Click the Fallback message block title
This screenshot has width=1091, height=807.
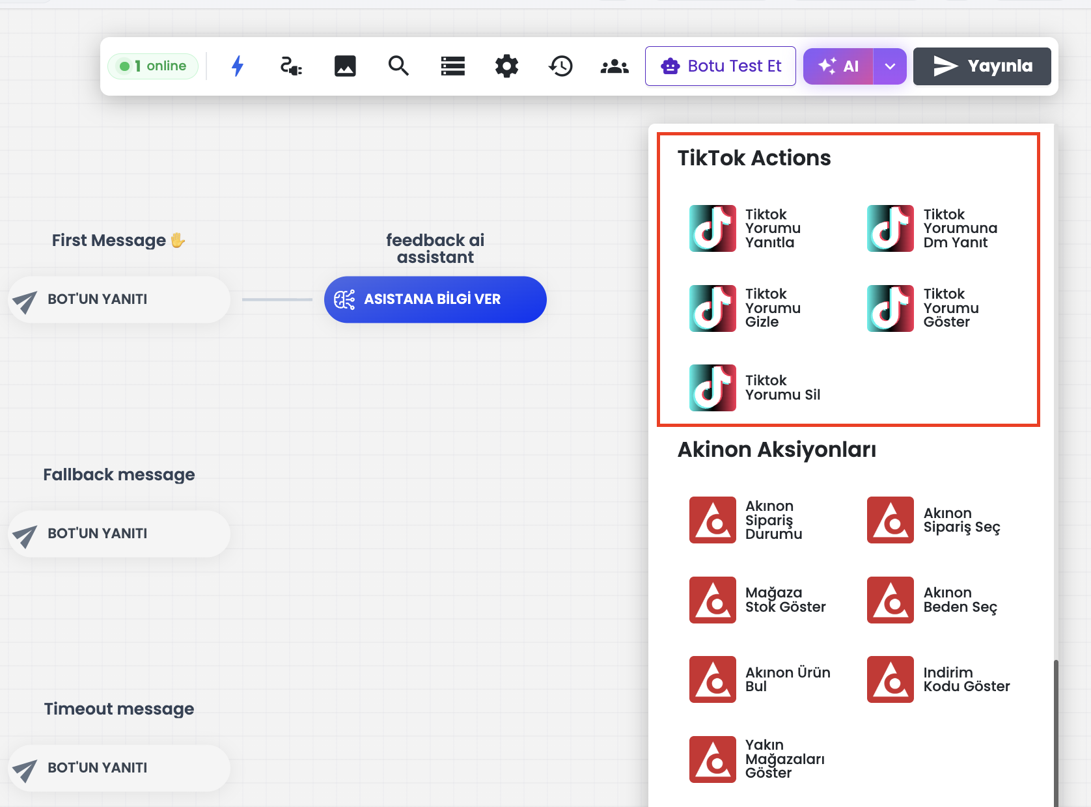pos(119,474)
